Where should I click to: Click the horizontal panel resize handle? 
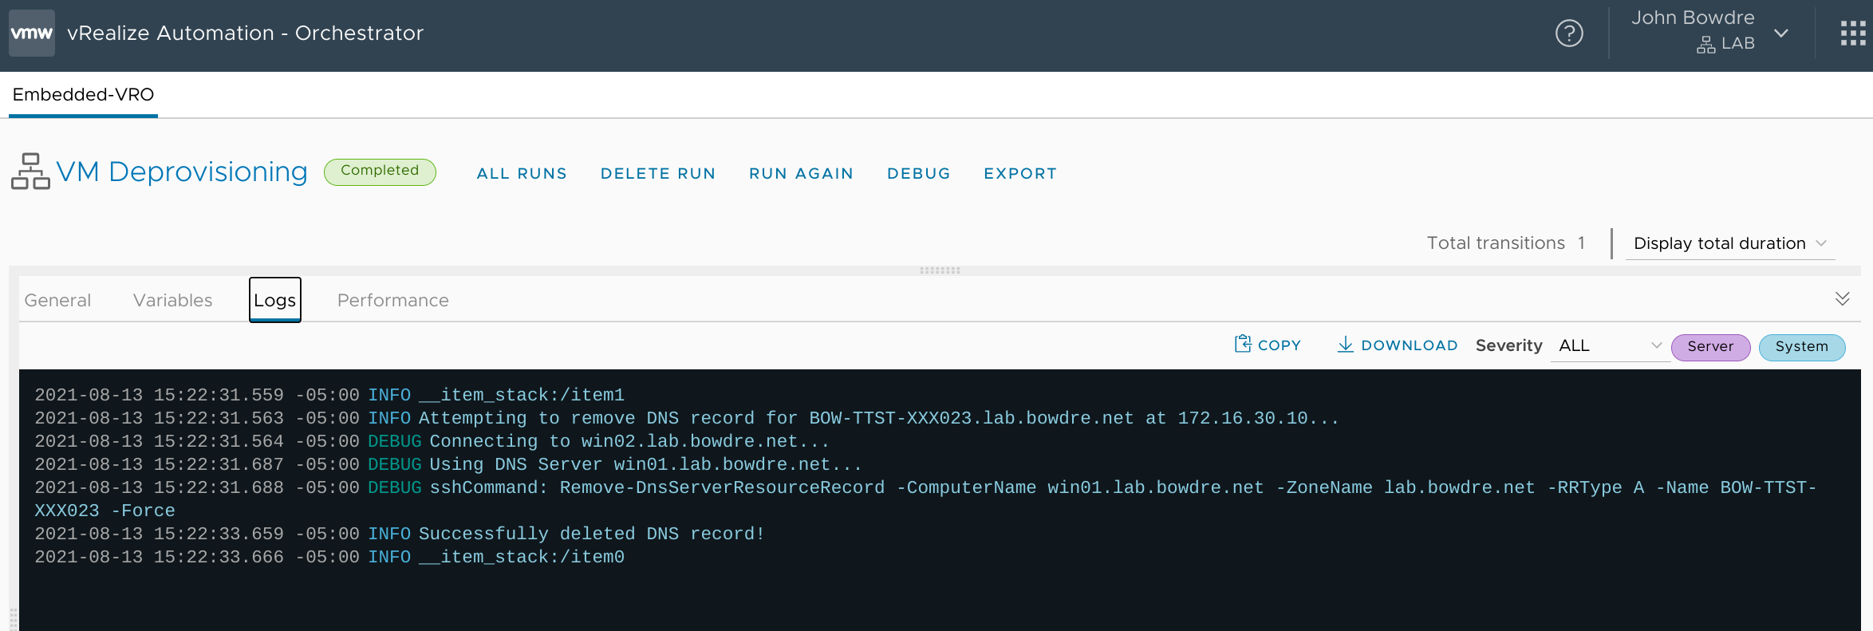click(940, 270)
